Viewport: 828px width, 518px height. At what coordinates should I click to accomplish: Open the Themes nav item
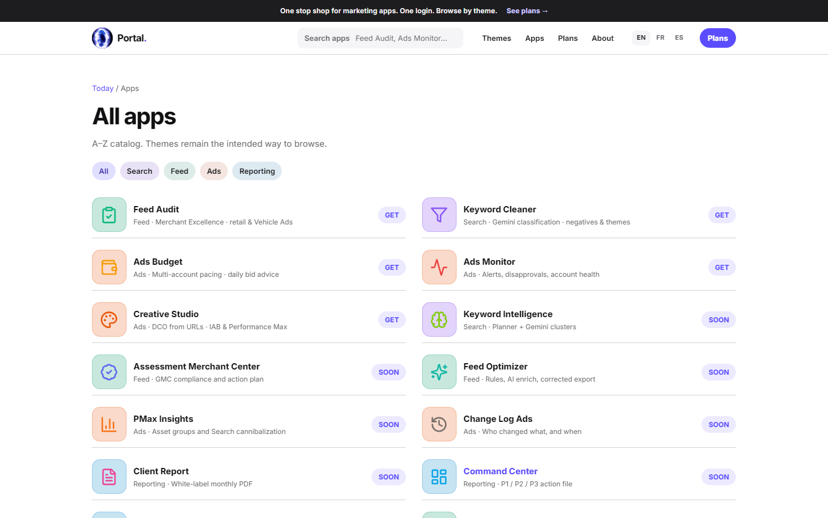pos(497,38)
